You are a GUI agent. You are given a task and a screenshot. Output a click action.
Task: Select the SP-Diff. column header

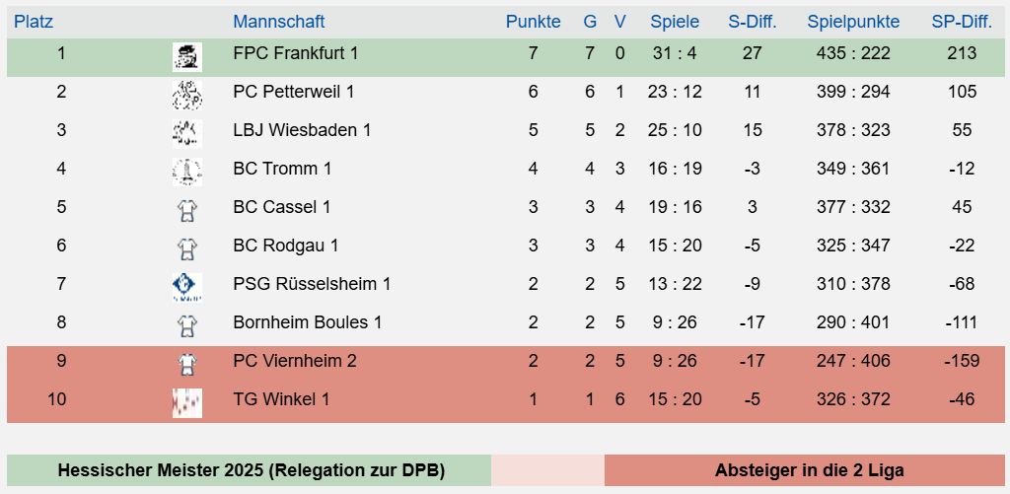pyautogui.click(x=962, y=22)
